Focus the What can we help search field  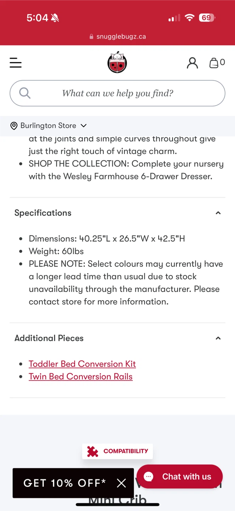pos(117,93)
